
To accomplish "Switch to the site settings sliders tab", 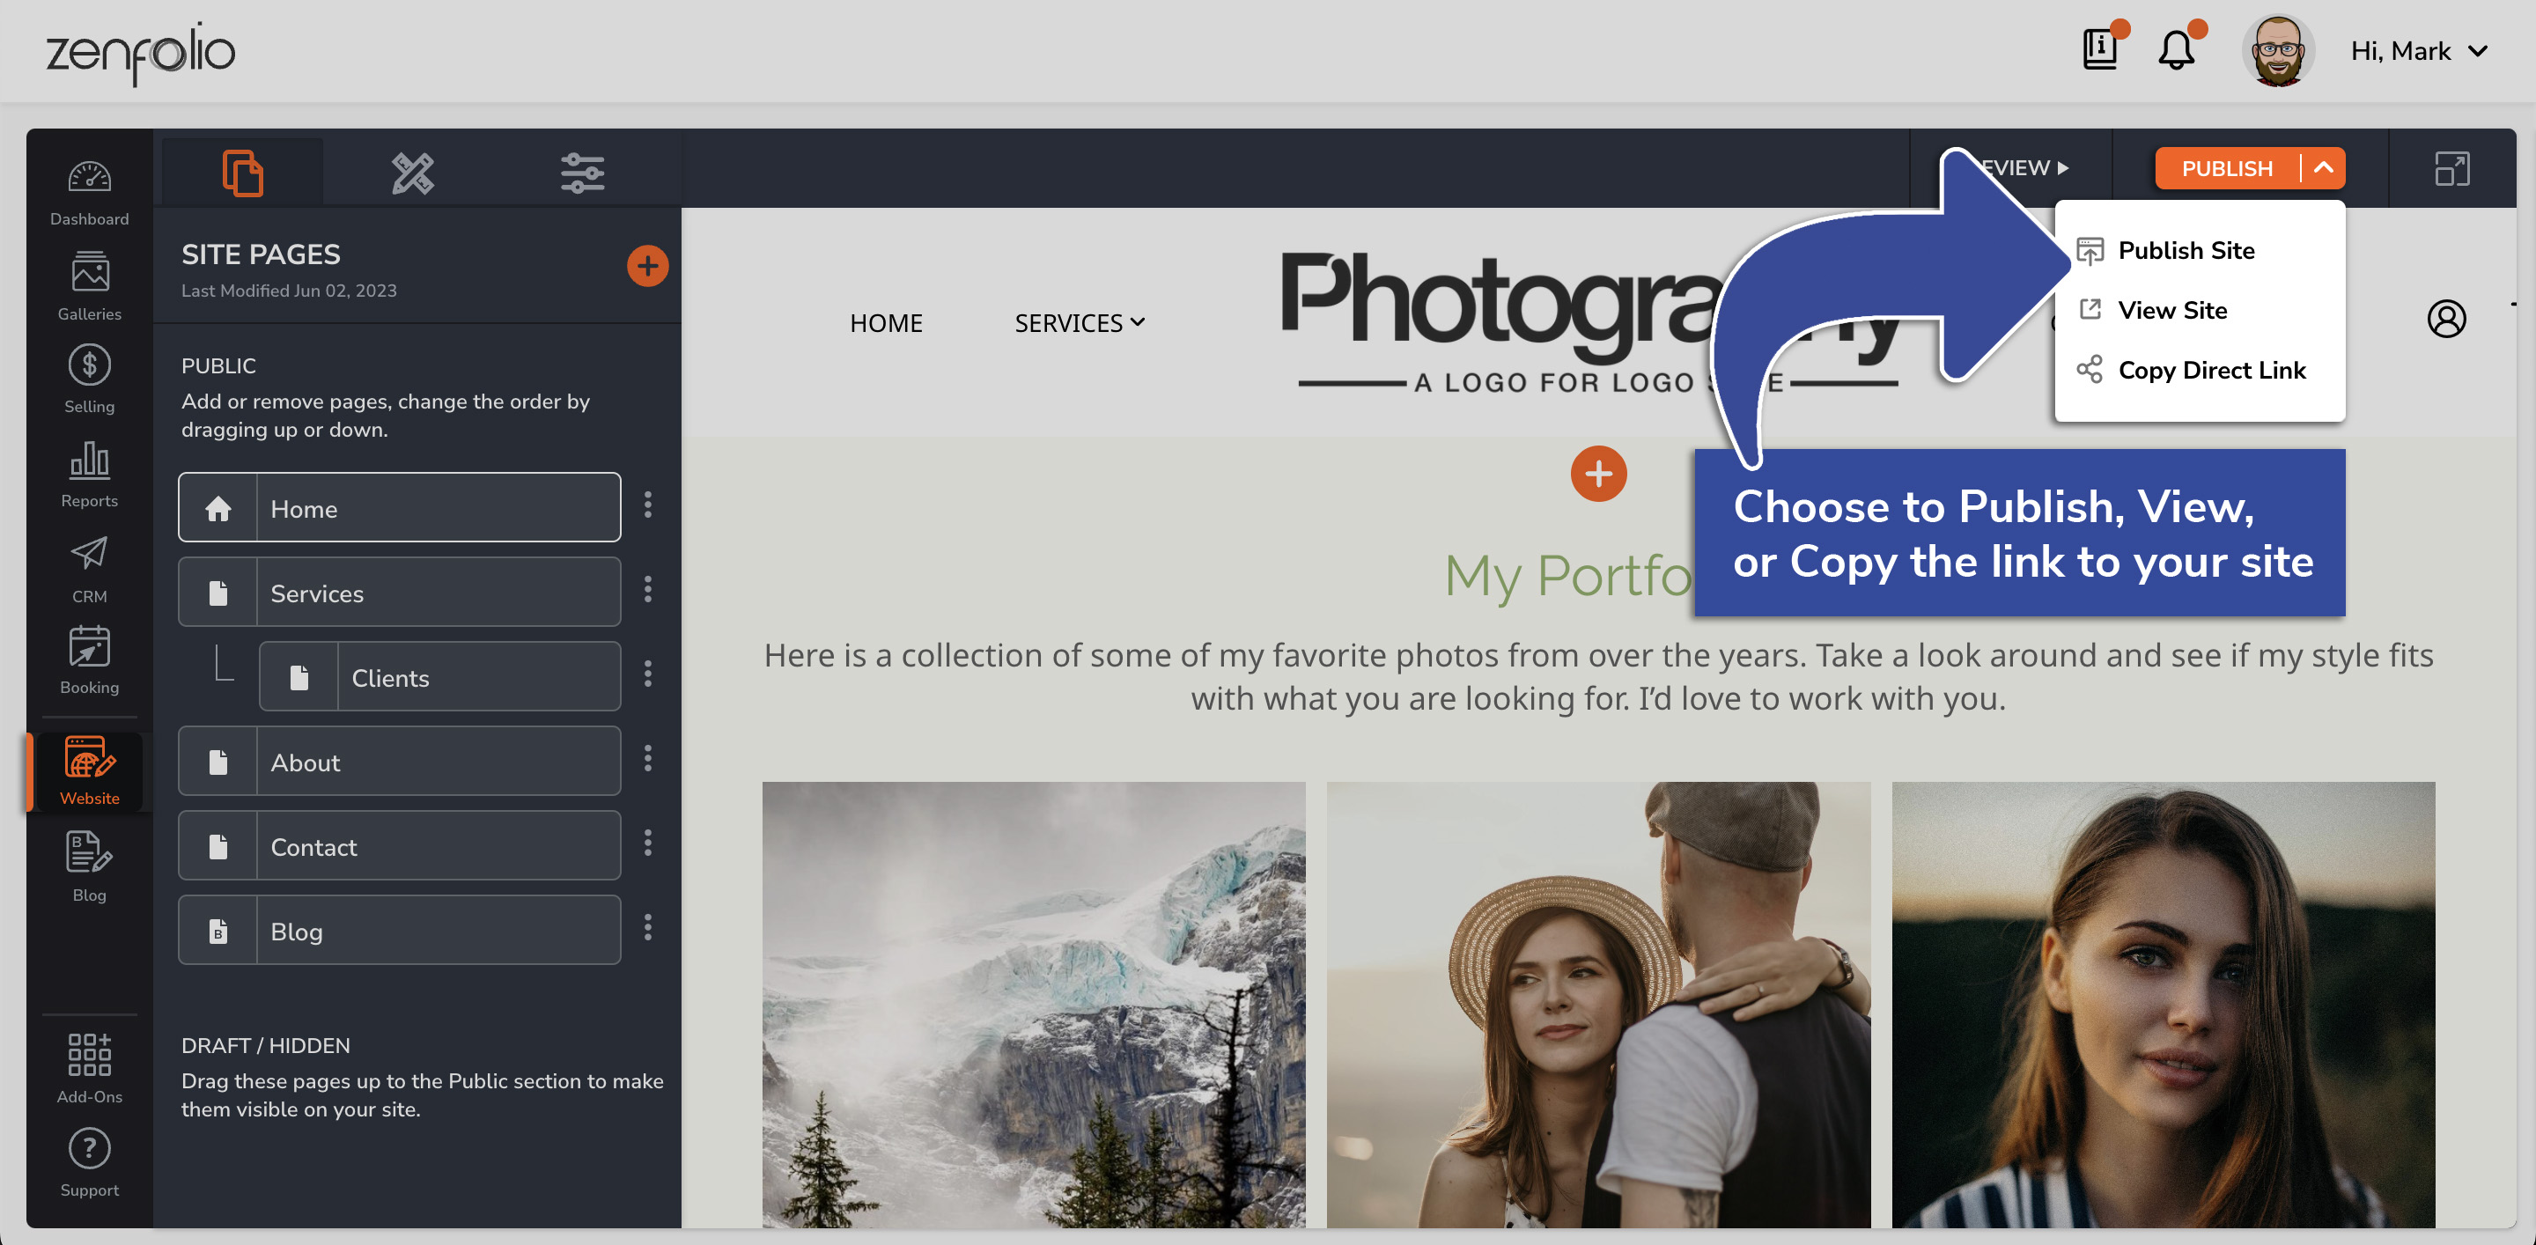I will [582, 173].
